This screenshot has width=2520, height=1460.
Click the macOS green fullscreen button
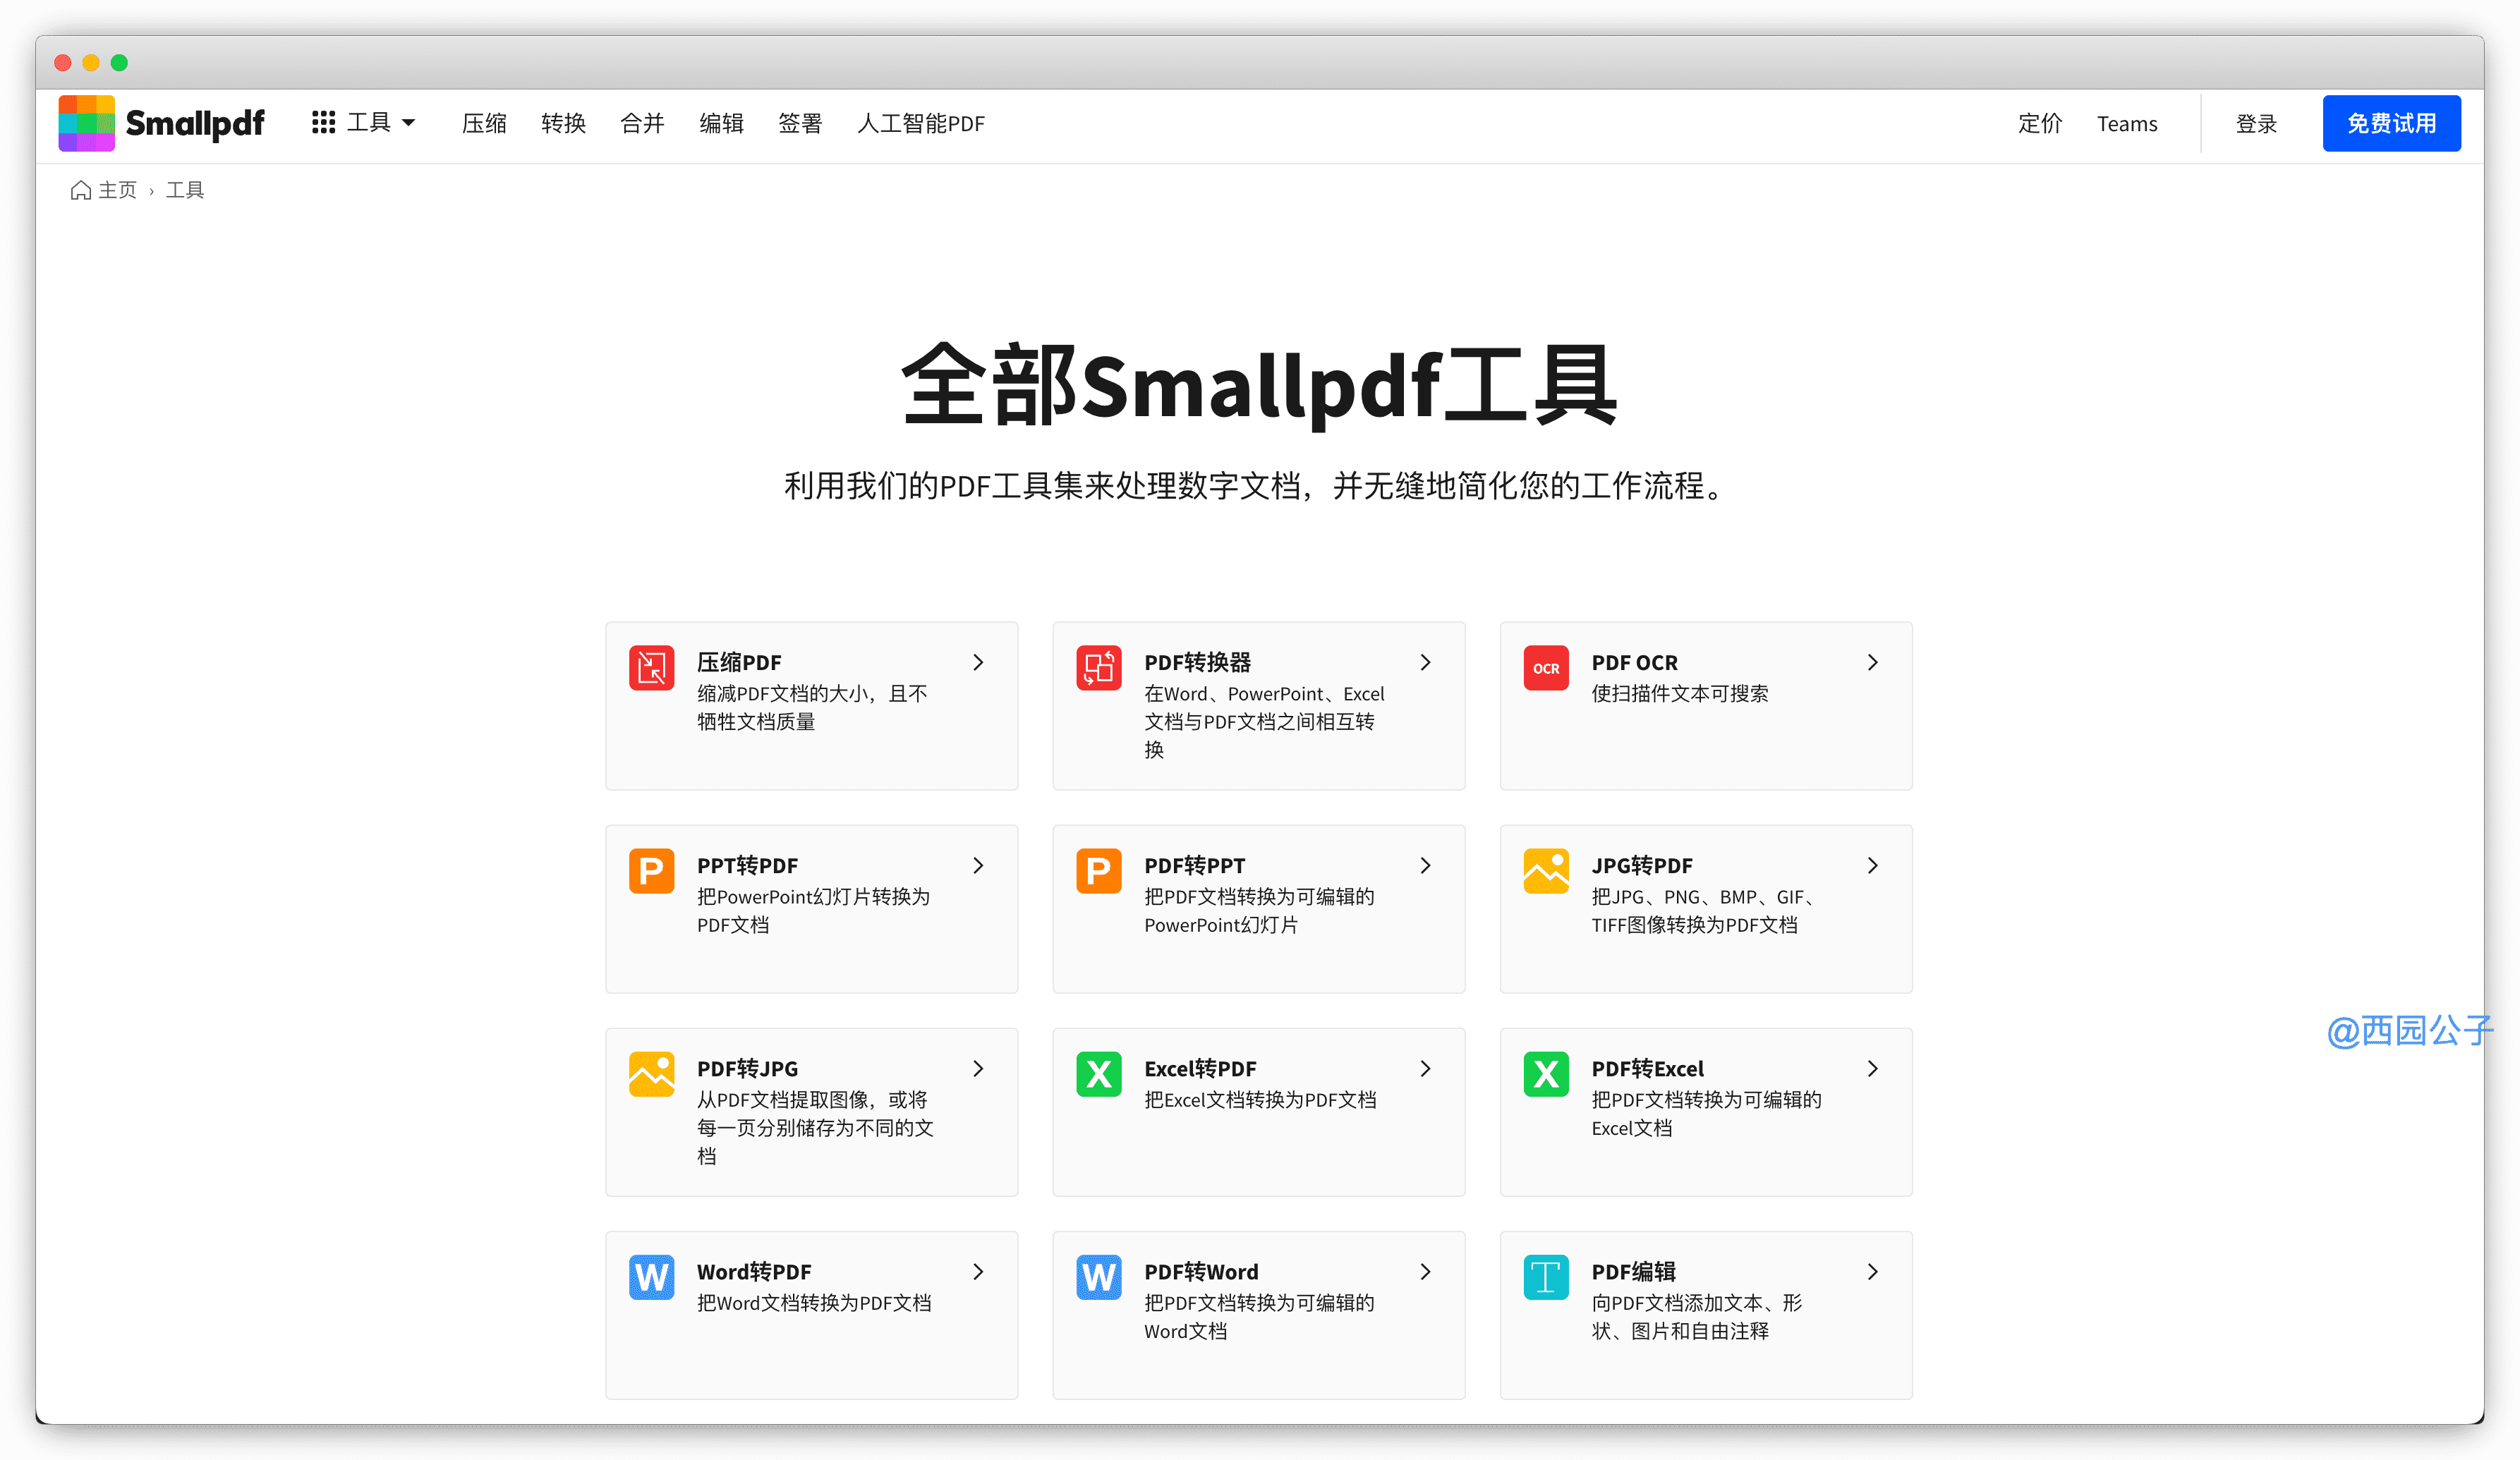(x=119, y=62)
